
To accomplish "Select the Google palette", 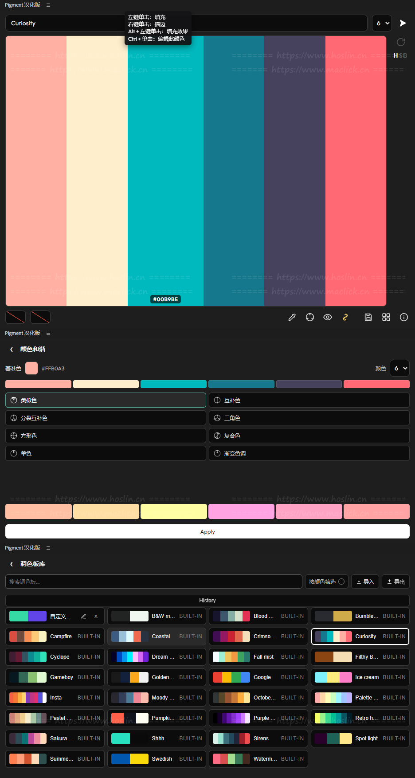I will (258, 677).
